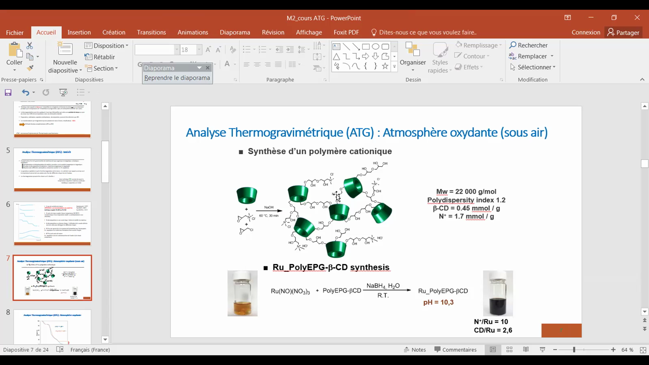Open the Fichier menu
The width and height of the screenshot is (649, 365).
pyautogui.click(x=15, y=32)
